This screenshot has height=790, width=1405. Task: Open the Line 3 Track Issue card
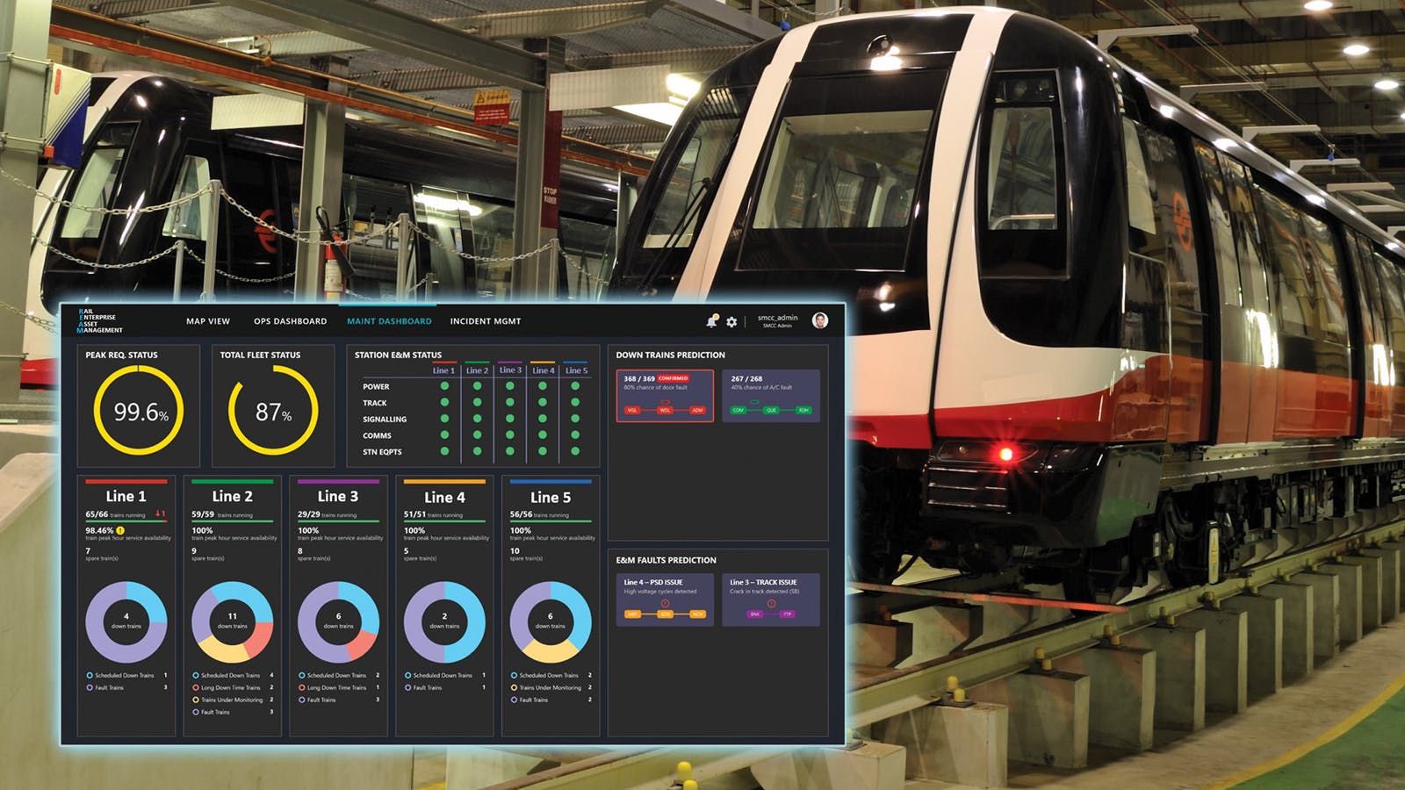770,600
